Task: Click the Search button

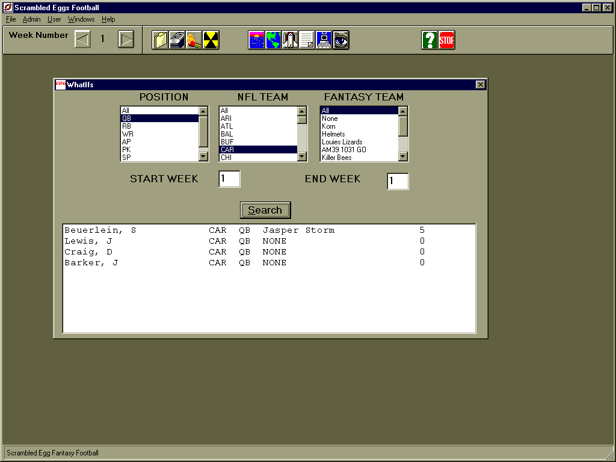Action: click(265, 210)
